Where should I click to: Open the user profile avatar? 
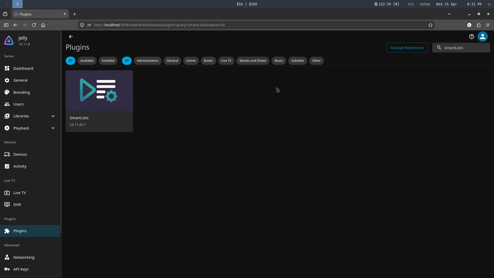483,37
